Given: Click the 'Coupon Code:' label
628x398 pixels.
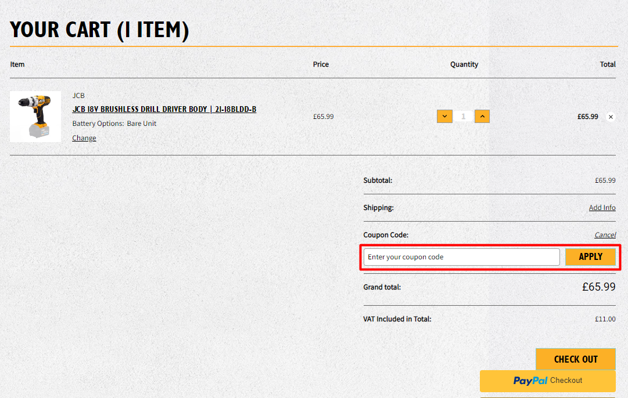Looking at the screenshot, I should click(386, 235).
